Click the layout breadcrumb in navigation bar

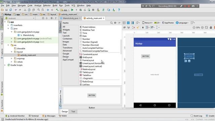[x=52, y=14]
